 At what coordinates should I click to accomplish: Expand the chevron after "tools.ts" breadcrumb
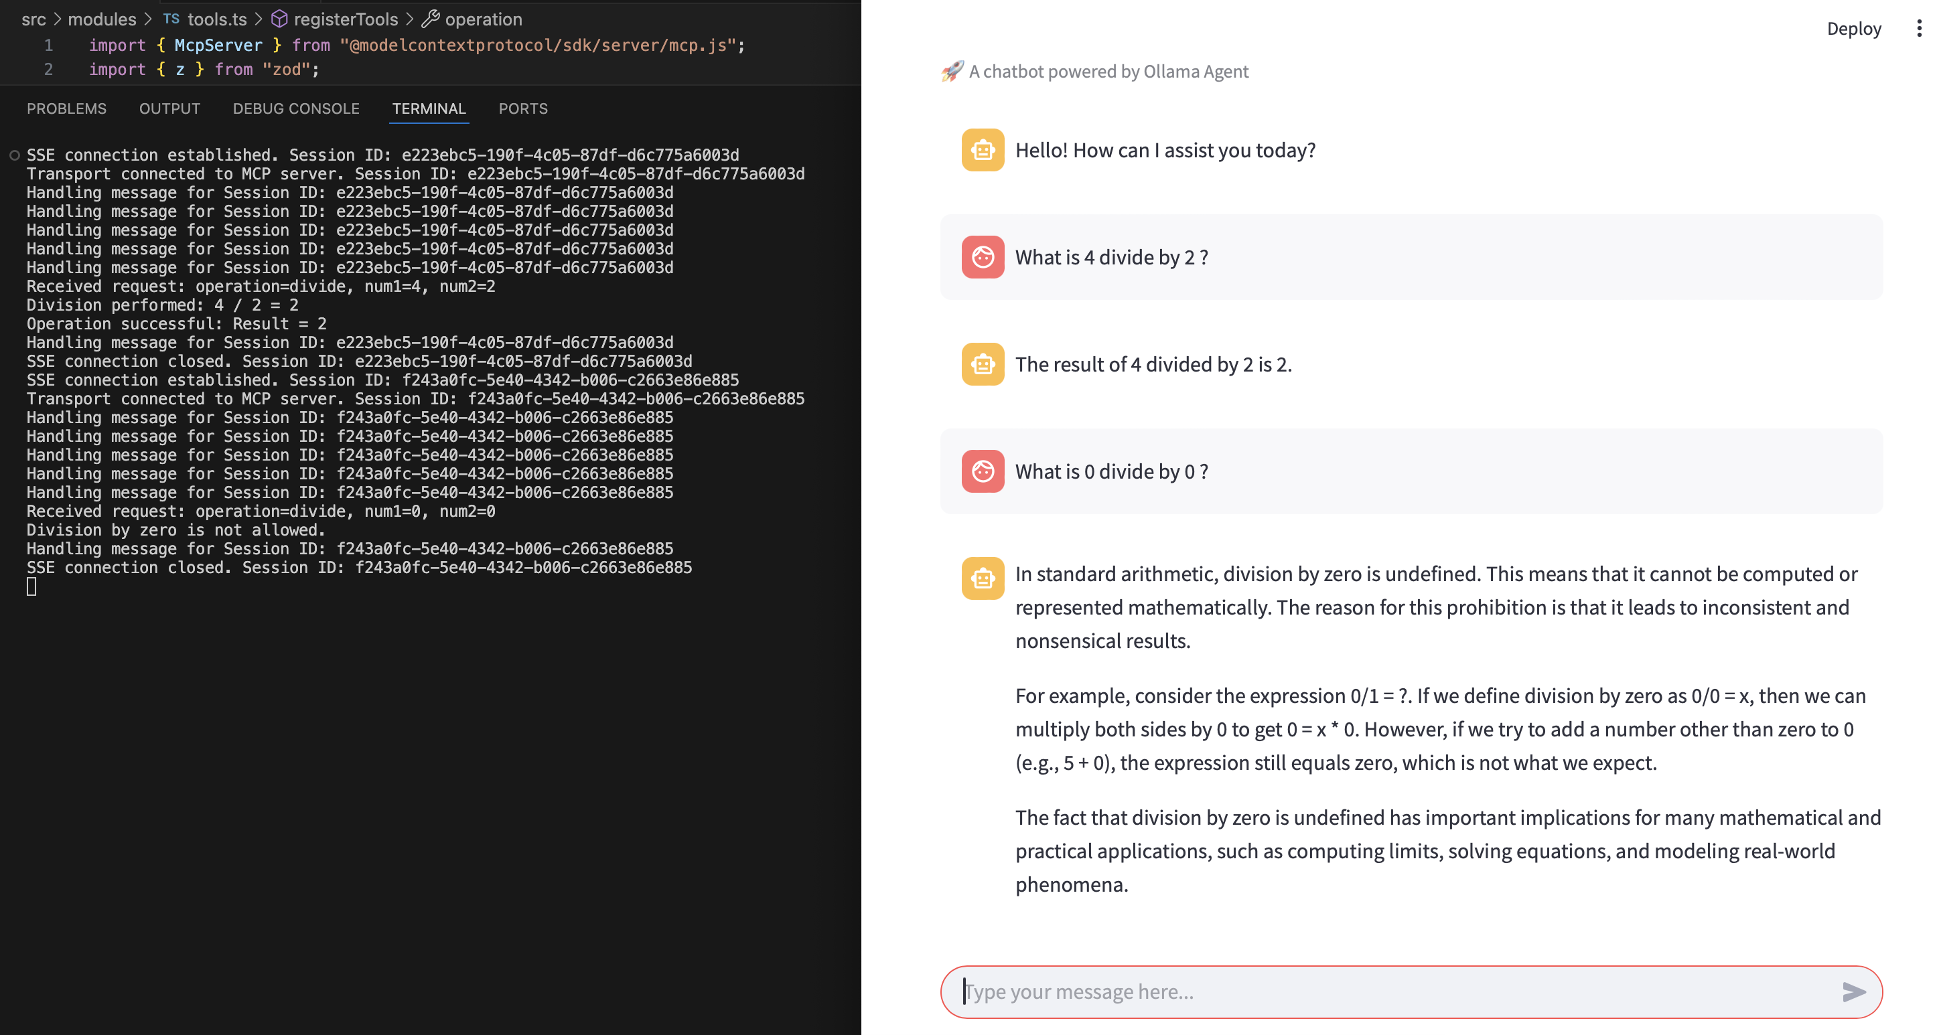[259, 19]
